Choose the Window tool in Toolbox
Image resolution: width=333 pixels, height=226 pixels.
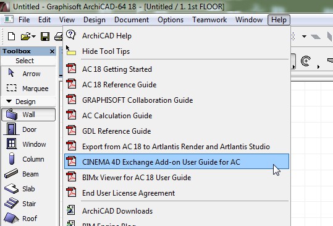(x=28, y=144)
